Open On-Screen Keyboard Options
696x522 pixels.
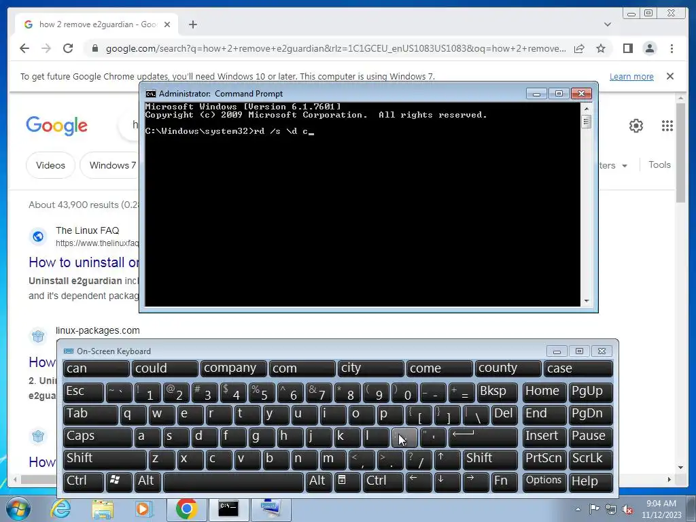pyautogui.click(x=544, y=482)
